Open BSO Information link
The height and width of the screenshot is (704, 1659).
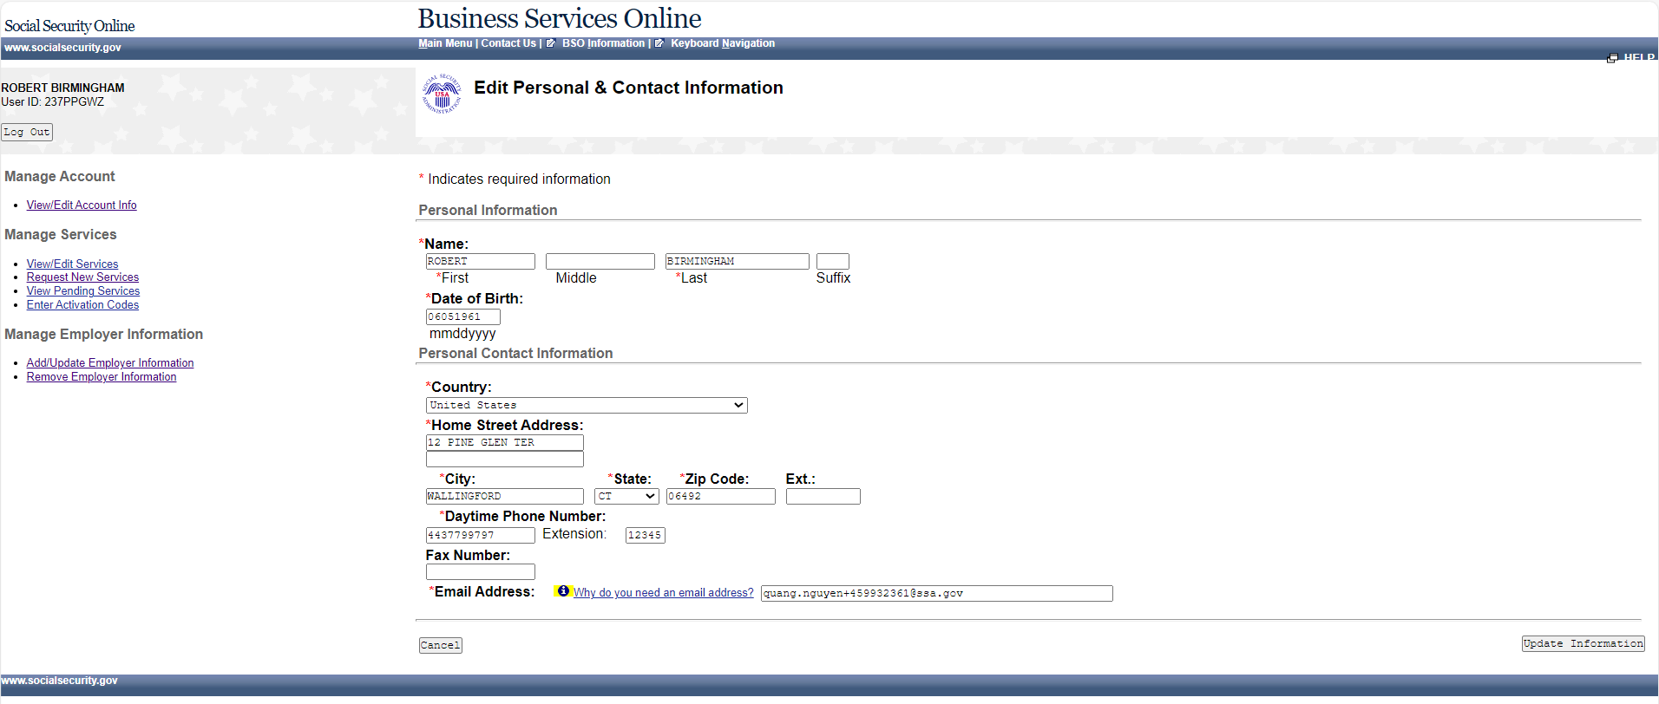click(603, 43)
